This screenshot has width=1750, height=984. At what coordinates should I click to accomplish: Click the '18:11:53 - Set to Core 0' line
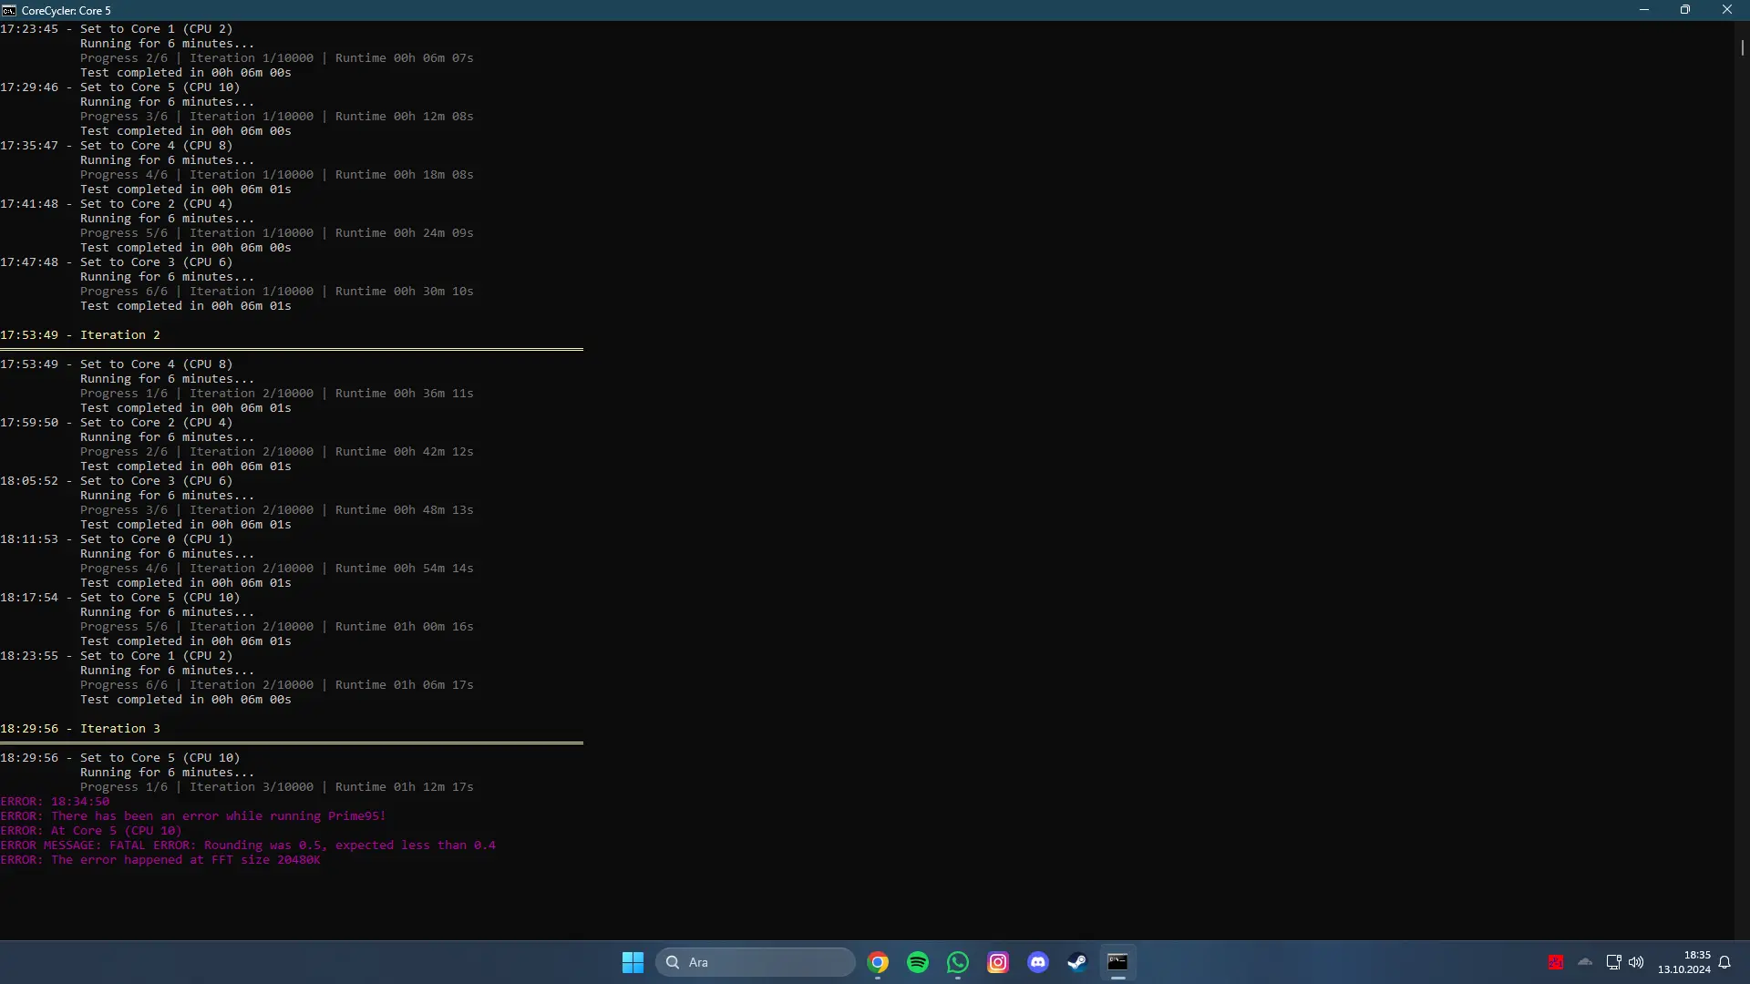[x=117, y=539]
